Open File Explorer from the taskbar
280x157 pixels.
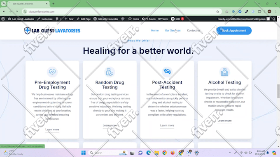point(156,152)
